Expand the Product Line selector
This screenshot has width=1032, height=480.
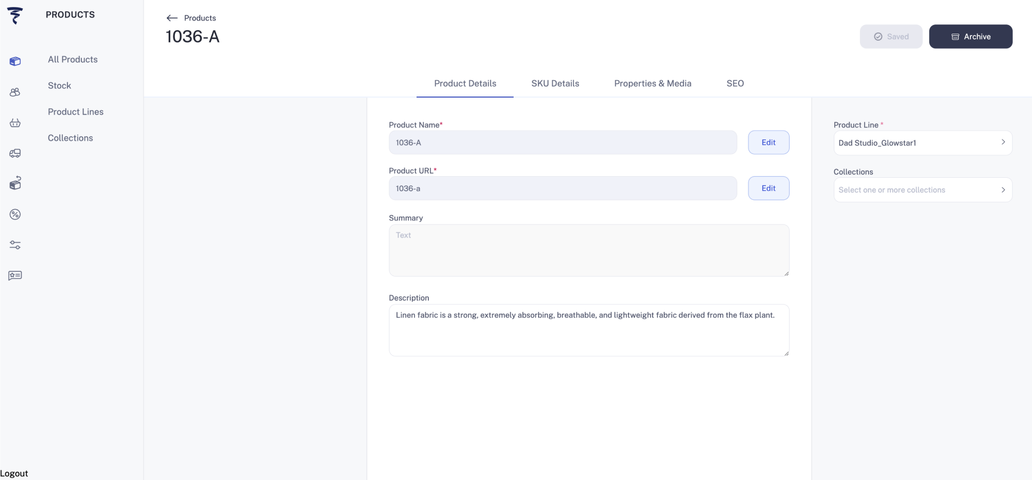click(922, 143)
